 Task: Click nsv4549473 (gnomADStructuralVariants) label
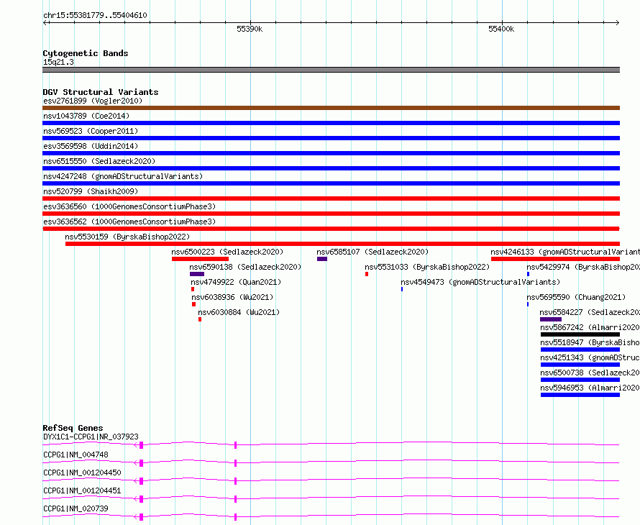click(x=480, y=282)
